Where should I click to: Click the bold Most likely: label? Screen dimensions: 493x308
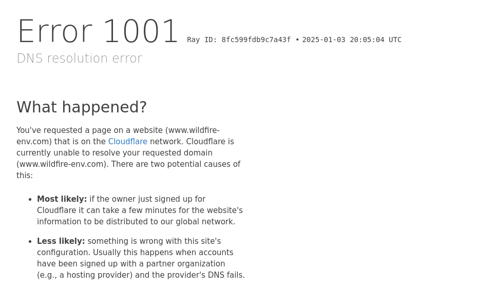click(x=62, y=199)
